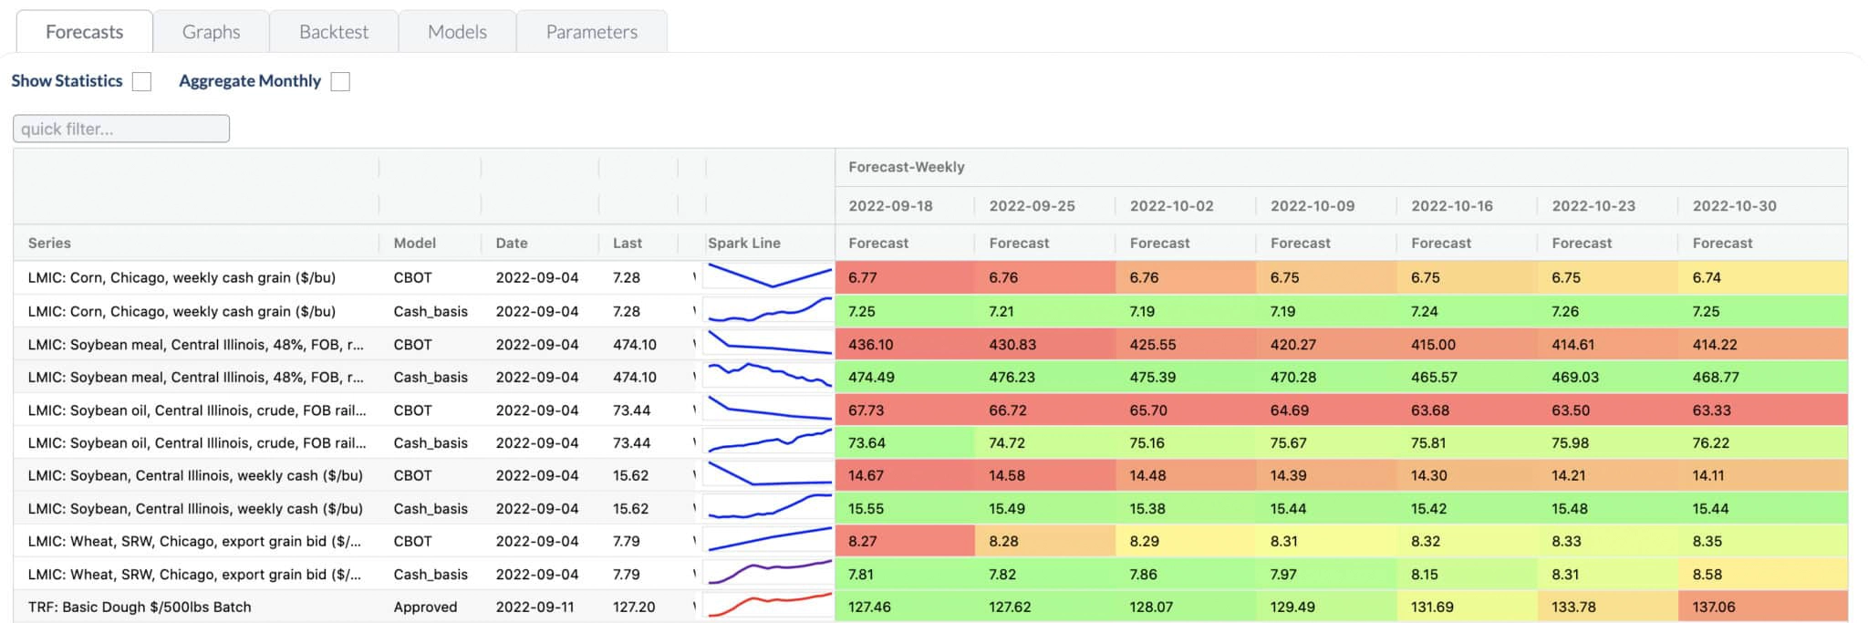Open the Backtest tab
The image size is (1868, 623).
(x=334, y=32)
